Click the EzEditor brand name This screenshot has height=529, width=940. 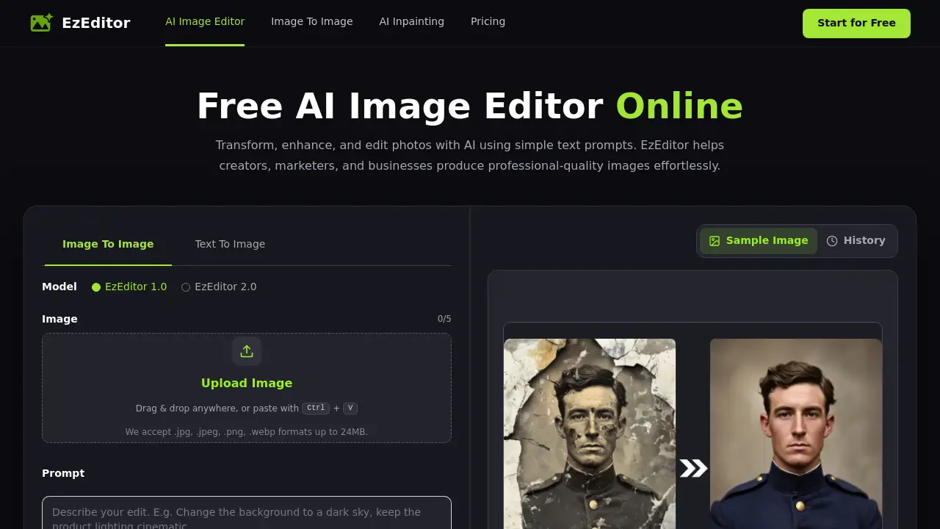[96, 23]
